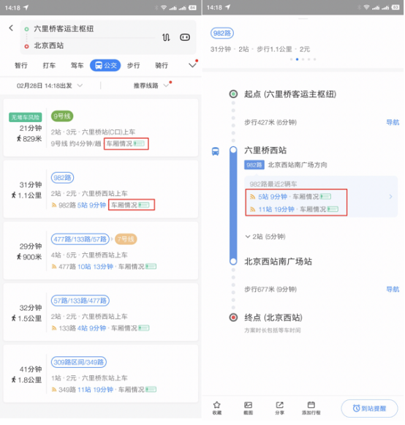Expand more travel modes chevron
The height and width of the screenshot is (425, 405).
point(192,65)
